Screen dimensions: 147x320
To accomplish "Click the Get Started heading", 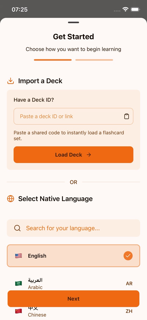I will click(x=73, y=36).
